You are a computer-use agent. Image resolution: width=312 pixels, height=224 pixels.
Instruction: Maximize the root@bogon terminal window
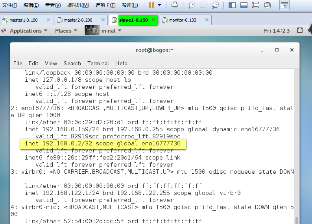tap(277, 50)
